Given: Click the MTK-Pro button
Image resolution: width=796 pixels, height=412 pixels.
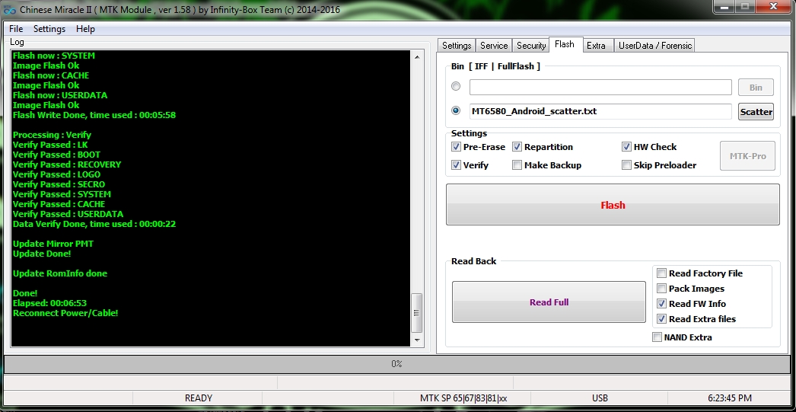Looking at the screenshot, I should [x=748, y=156].
